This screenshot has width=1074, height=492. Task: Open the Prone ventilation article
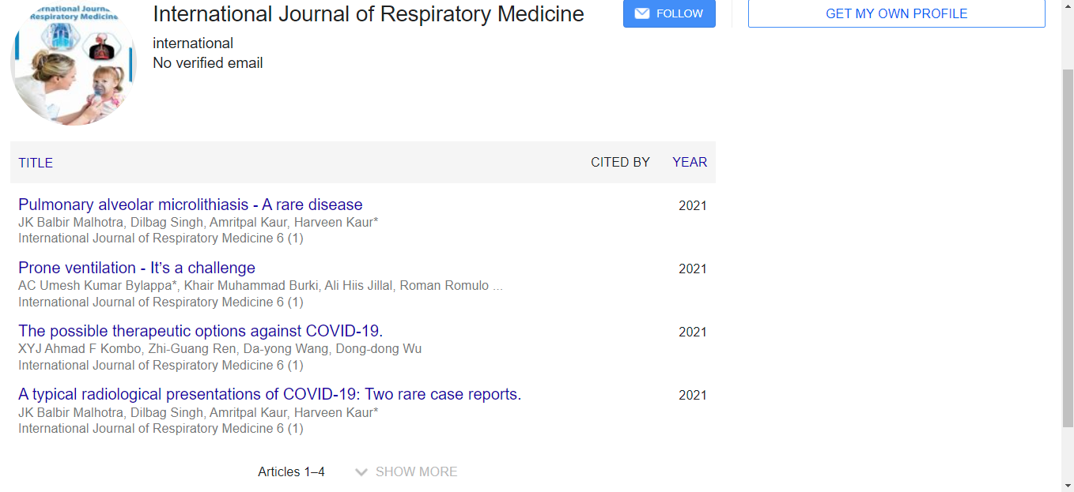[x=137, y=268]
